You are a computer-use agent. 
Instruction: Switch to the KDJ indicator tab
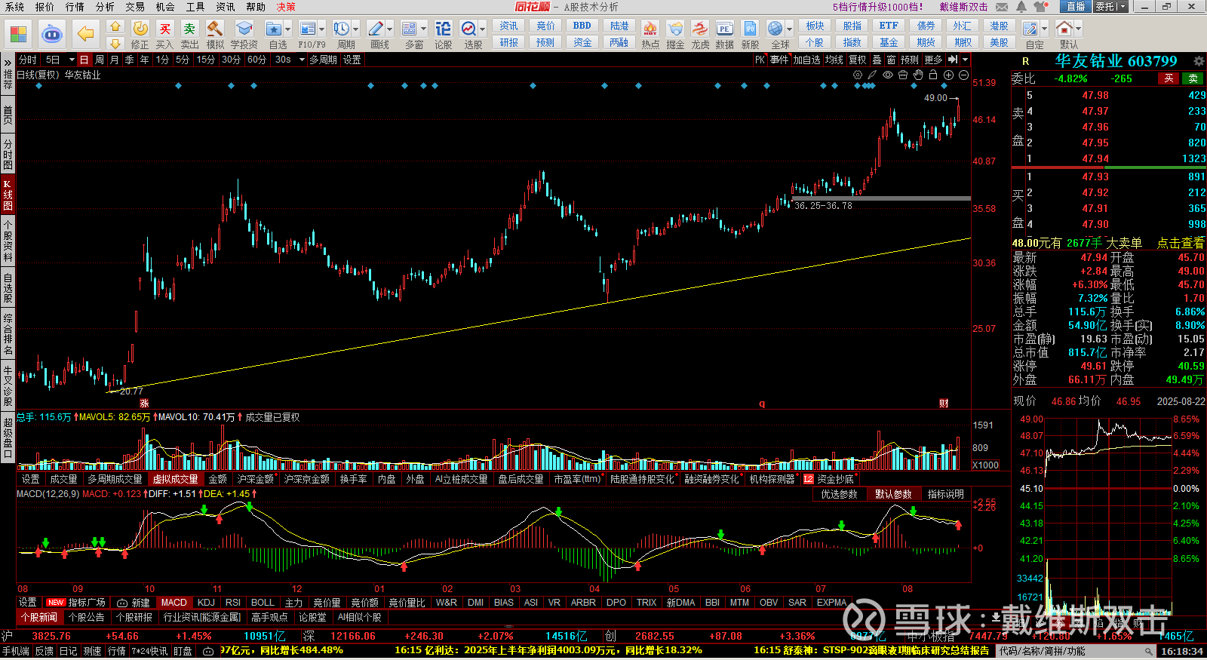click(x=206, y=603)
